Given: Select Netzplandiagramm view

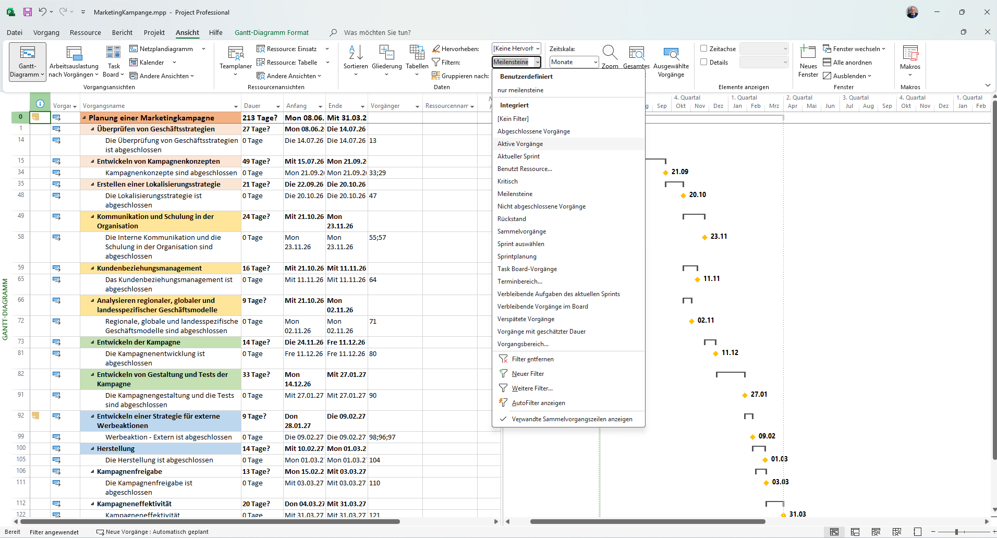Looking at the screenshot, I should (x=161, y=49).
